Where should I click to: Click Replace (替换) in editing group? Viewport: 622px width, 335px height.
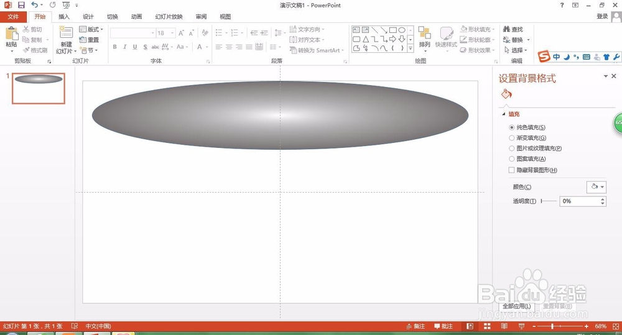[x=516, y=40]
